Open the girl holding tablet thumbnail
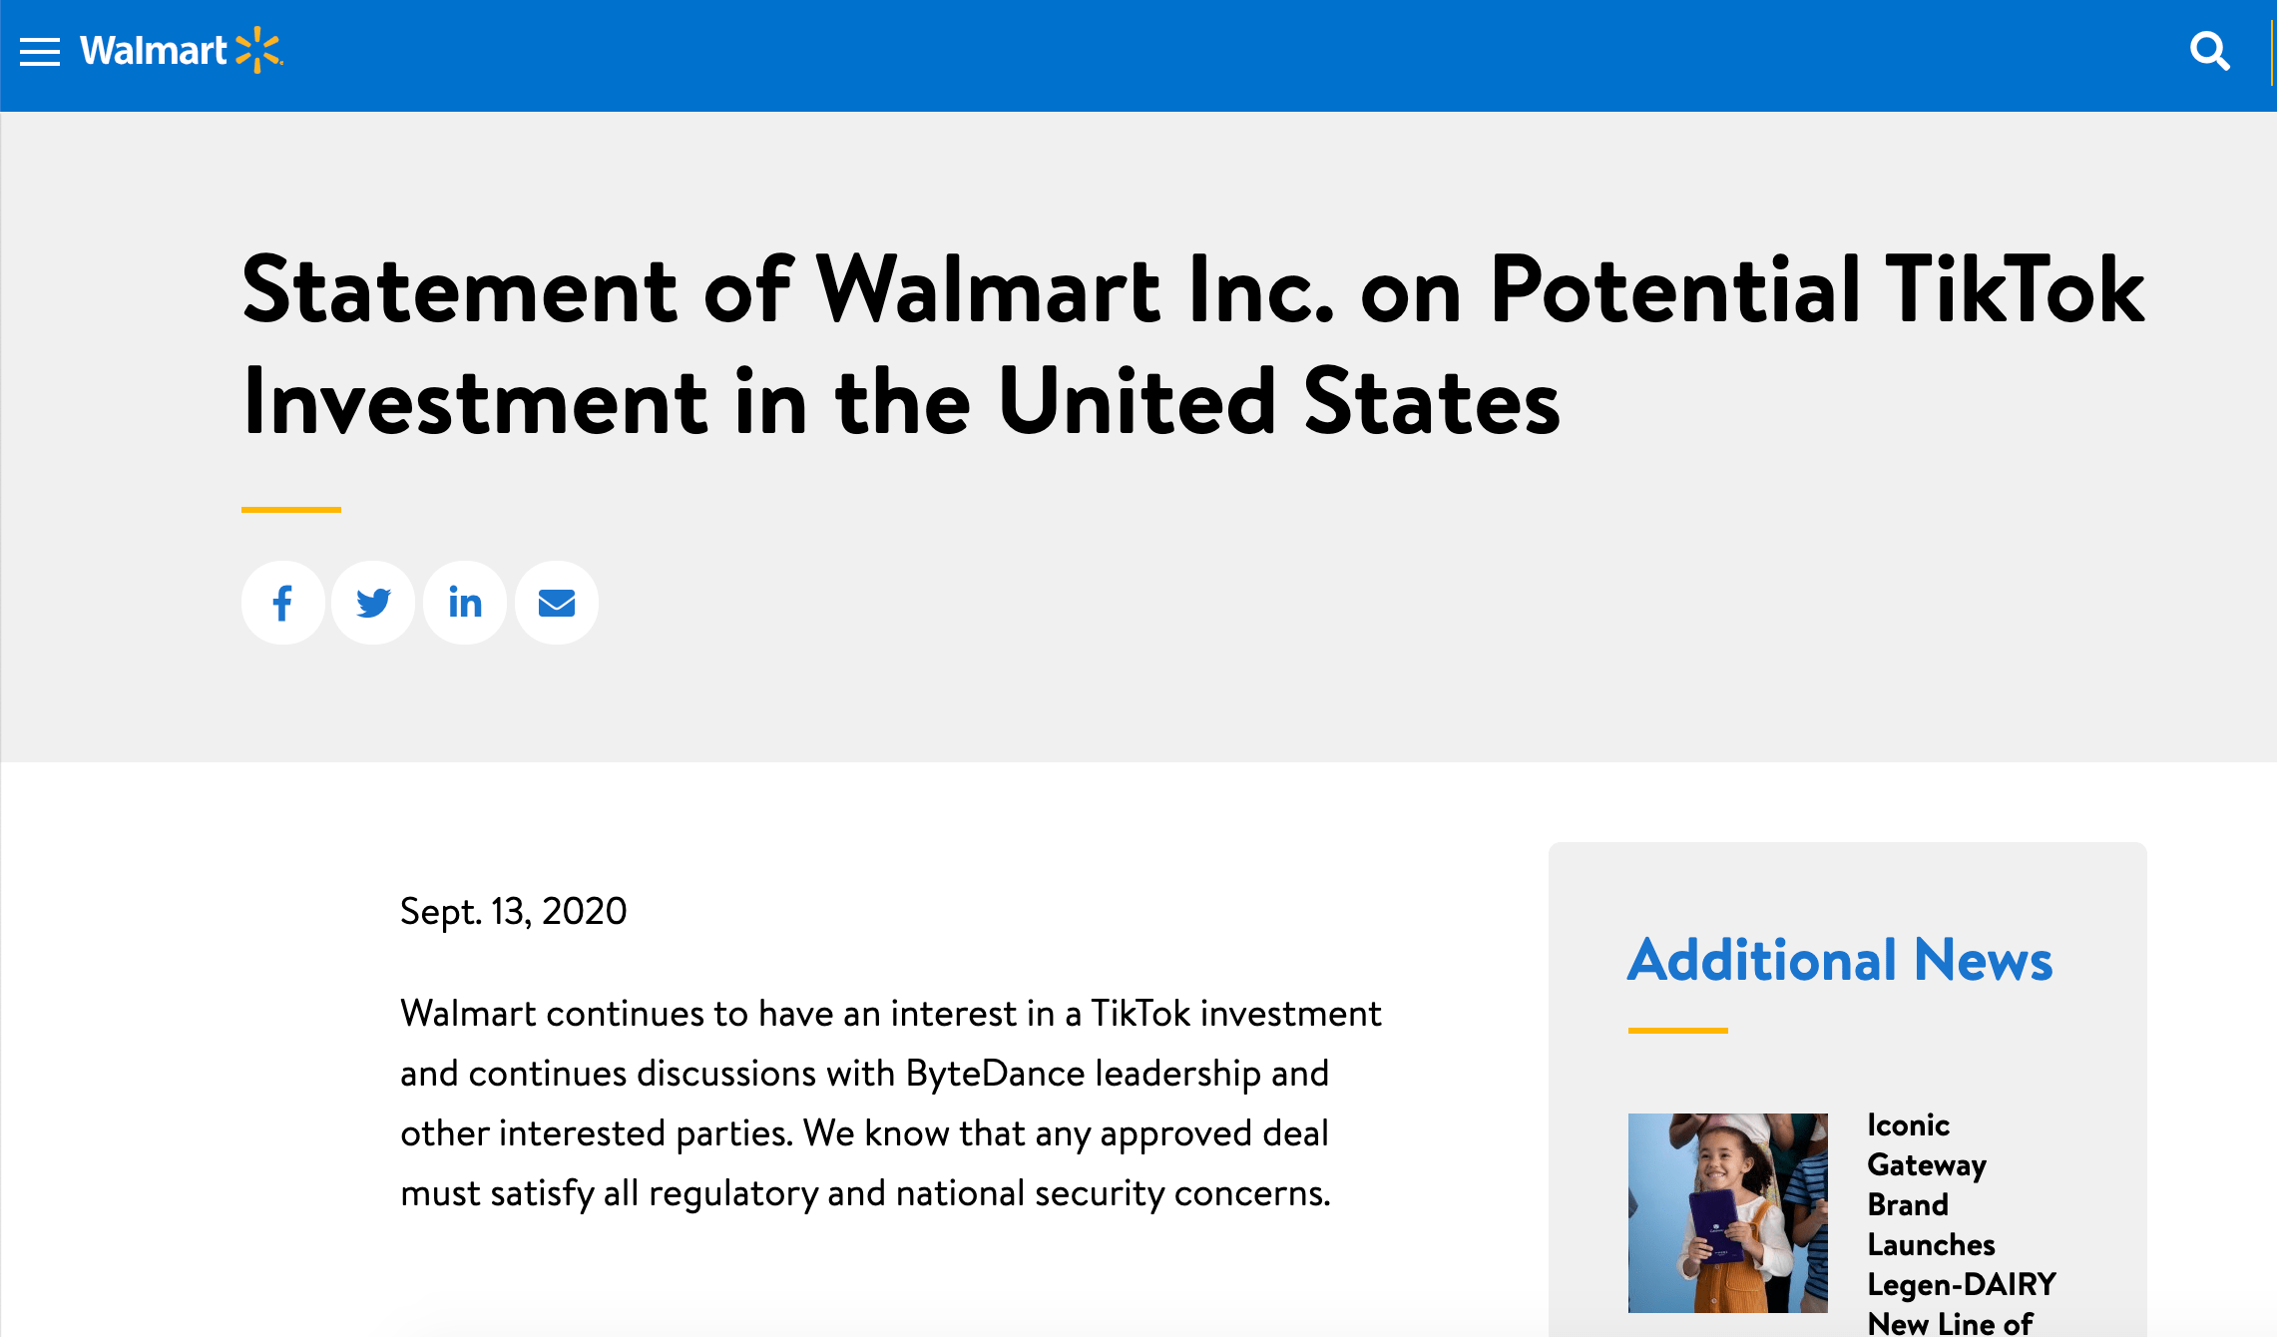This screenshot has height=1337, width=2277. [x=1728, y=1213]
